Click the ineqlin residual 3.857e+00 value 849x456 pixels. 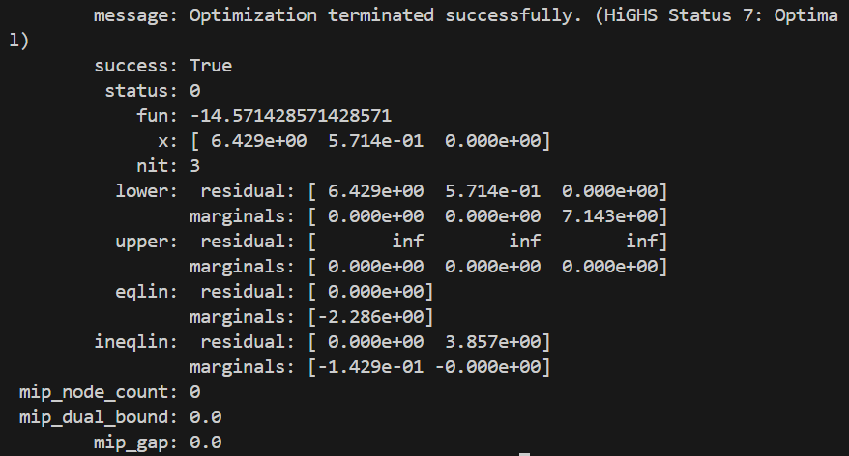click(493, 342)
